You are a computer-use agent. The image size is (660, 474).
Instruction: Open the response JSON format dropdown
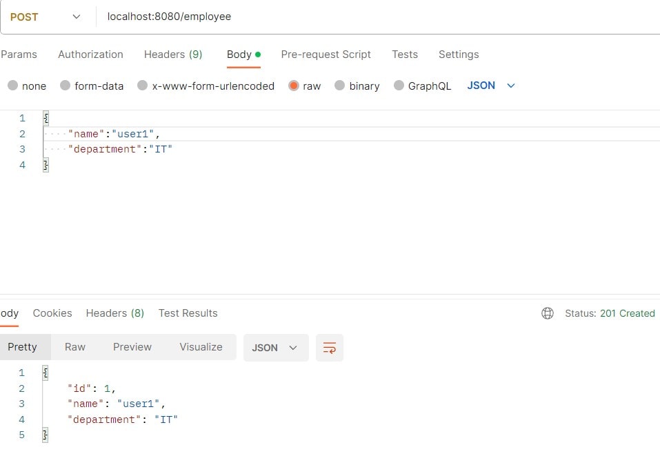point(276,348)
